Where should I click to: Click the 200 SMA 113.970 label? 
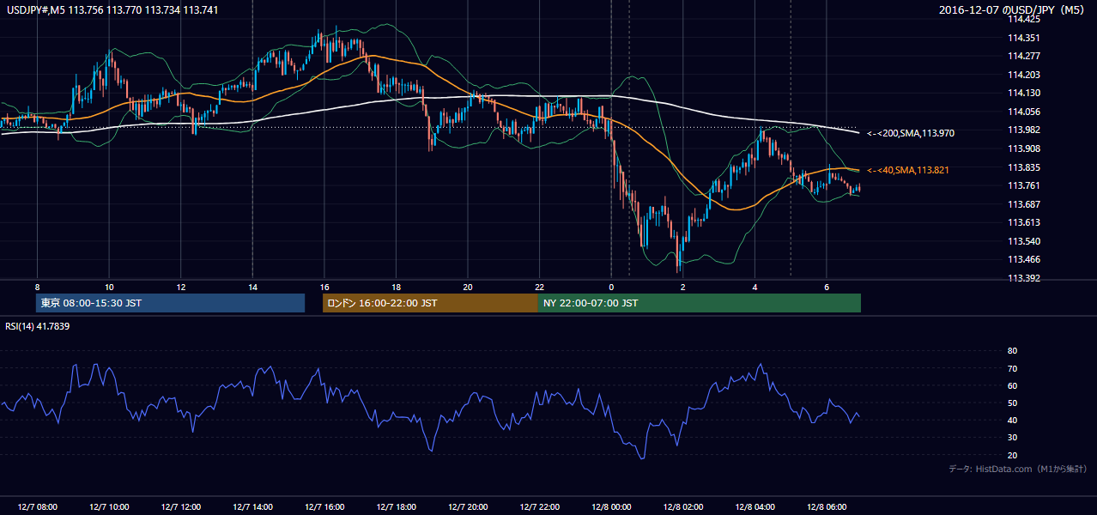click(x=910, y=134)
